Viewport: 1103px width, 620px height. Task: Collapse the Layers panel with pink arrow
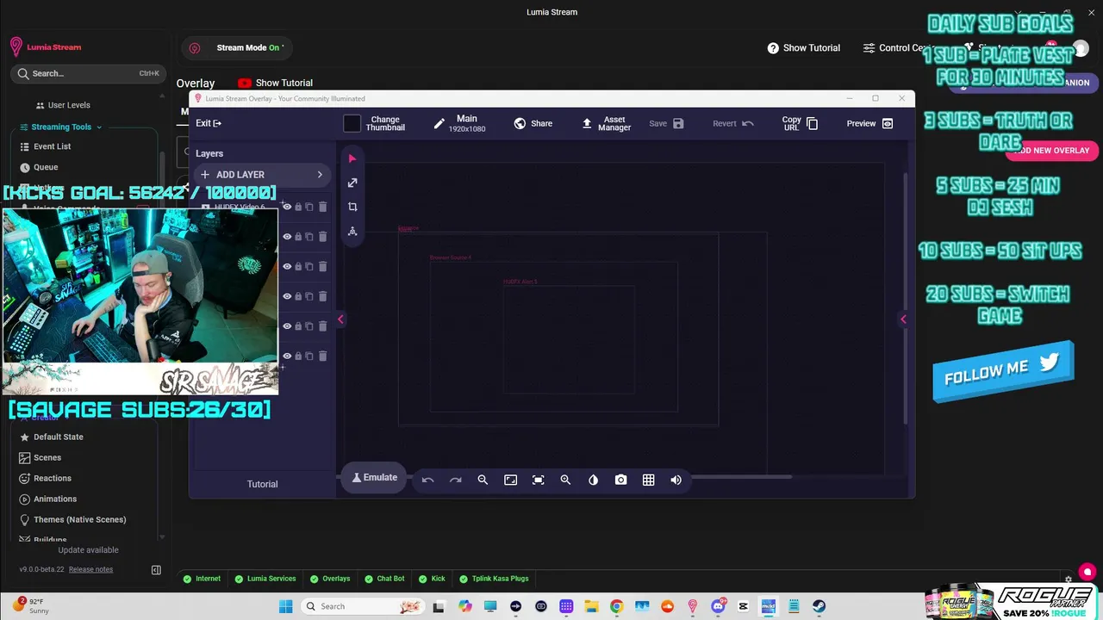click(x=340, y=319)
